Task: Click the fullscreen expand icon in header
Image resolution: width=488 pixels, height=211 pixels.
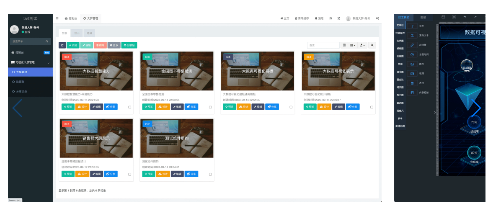Action: pyautogui.click(x=339, y=18)
